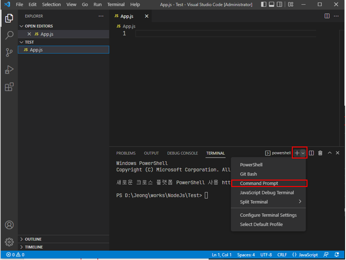This screenshot has width=346, height=260.
Task: Create a new terminal with plus icon
Action: click(x=297, y=153)
